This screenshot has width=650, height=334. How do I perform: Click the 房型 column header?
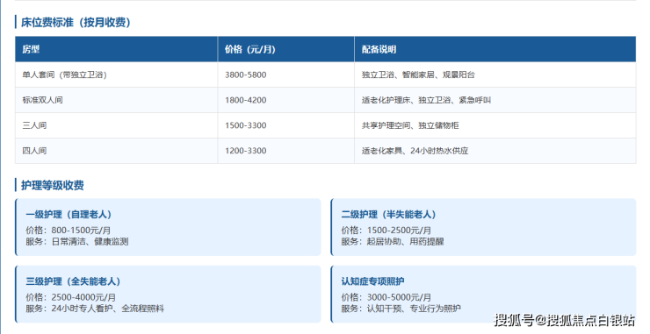[116, 49]
